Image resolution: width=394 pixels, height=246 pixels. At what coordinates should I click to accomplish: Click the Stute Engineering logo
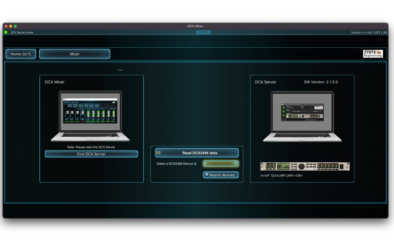point(373,54)
